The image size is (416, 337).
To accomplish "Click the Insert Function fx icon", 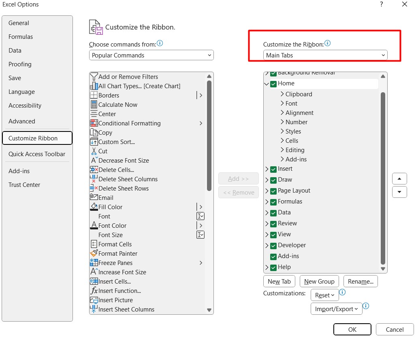I will click(94, 290).
